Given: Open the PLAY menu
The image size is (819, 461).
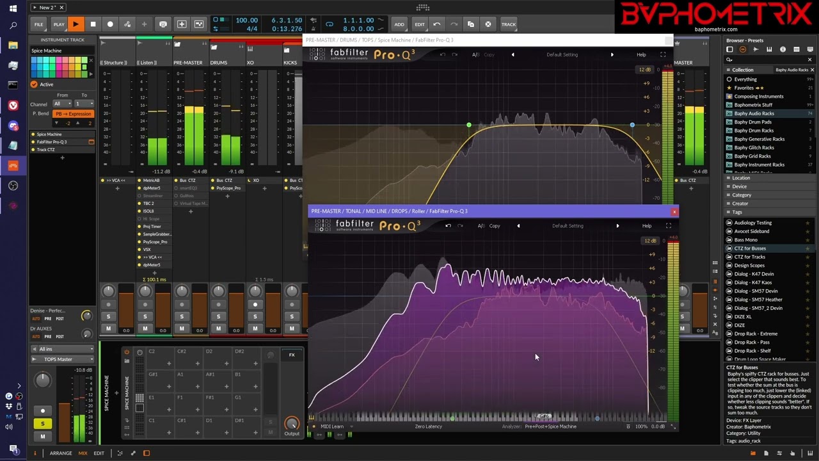Looking at the screenshot, I should [x=59, y=24].
